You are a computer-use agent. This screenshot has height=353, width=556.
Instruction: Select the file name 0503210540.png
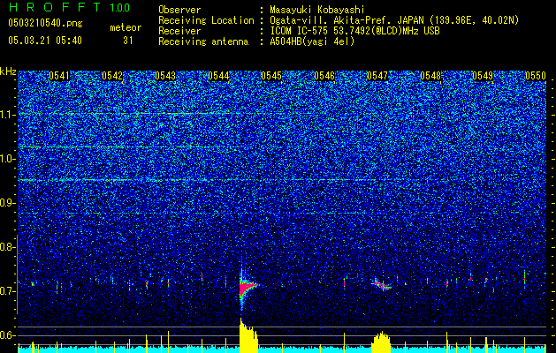click(45, 24)
